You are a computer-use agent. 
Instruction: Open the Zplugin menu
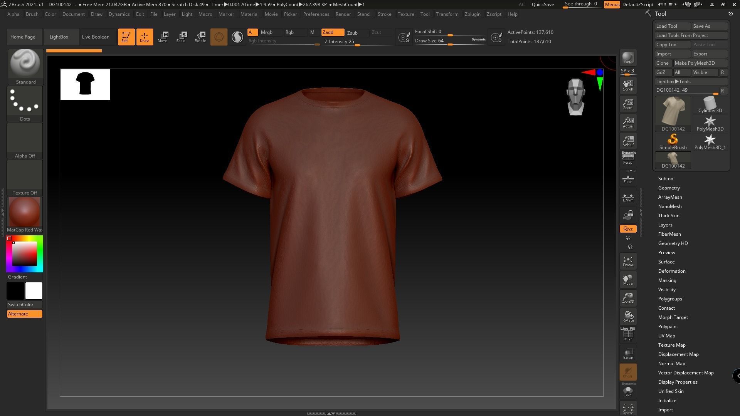(x=472, y=14)
